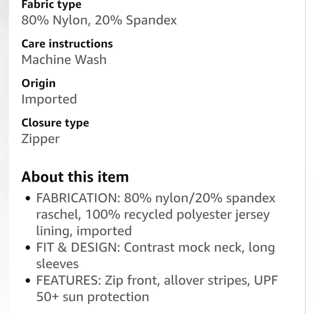Select the 80% Nylon, 20% Spandex text
Viewport: 314px width, 314px height.
99,20
